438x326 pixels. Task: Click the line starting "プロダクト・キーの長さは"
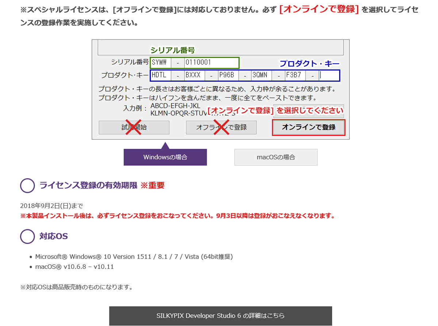click(217, 89)
